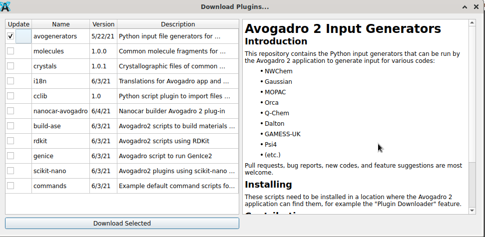Check the commands plugin checkbox
Screen dimensions: 485x237
(10, 186)
